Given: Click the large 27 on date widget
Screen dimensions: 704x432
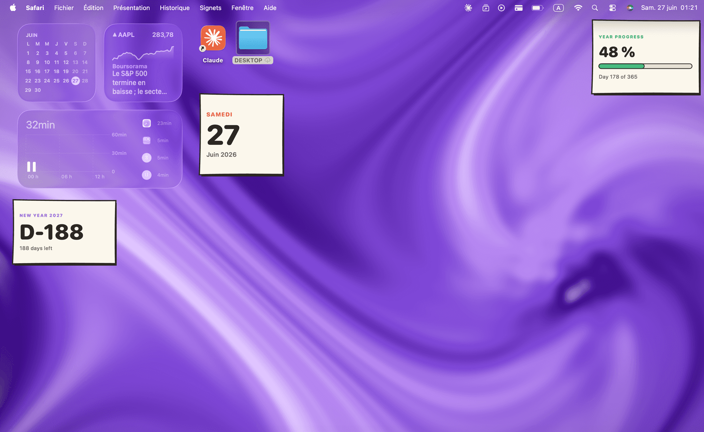Looking at the screenshot, I should (223, 135).
